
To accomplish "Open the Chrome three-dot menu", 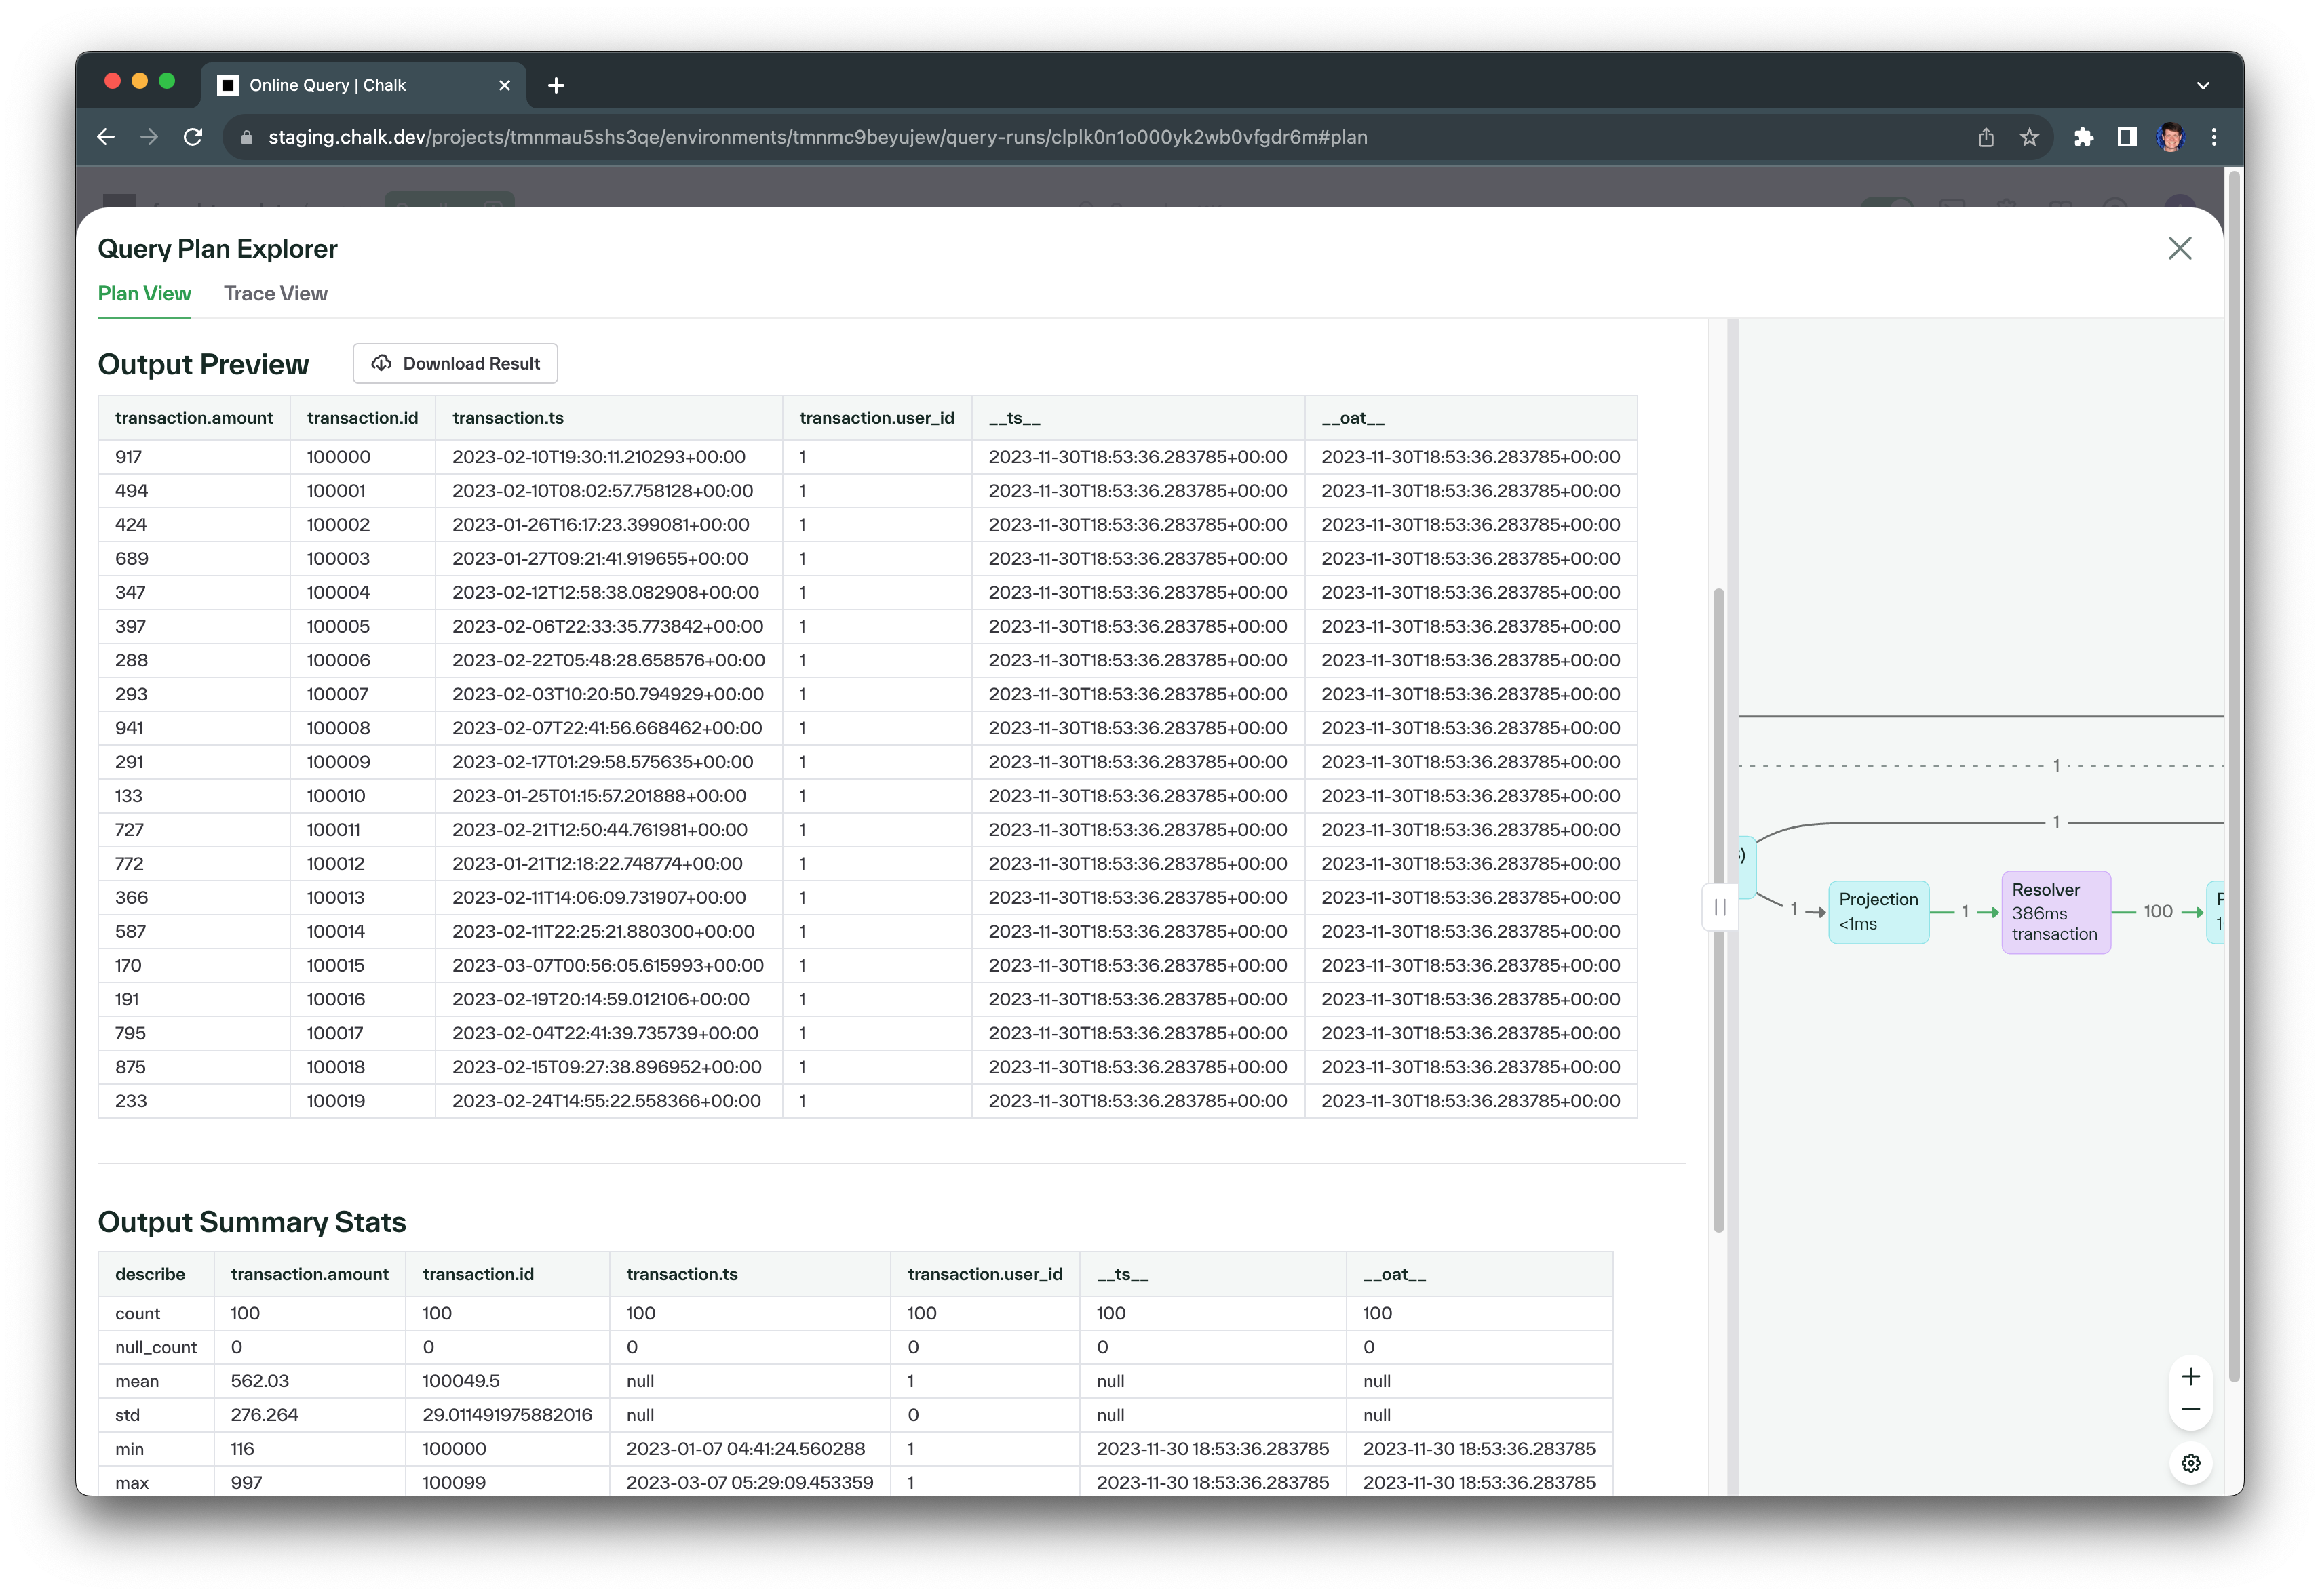I will point(2213,137).
